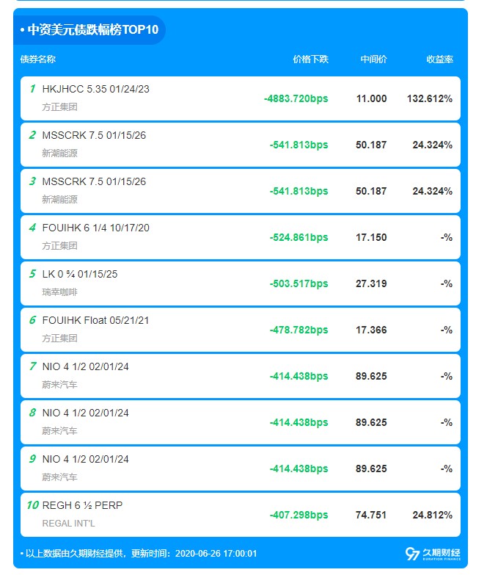Select the 中资美元债跌幅榜TOP10 title tab

coord(89,30)
